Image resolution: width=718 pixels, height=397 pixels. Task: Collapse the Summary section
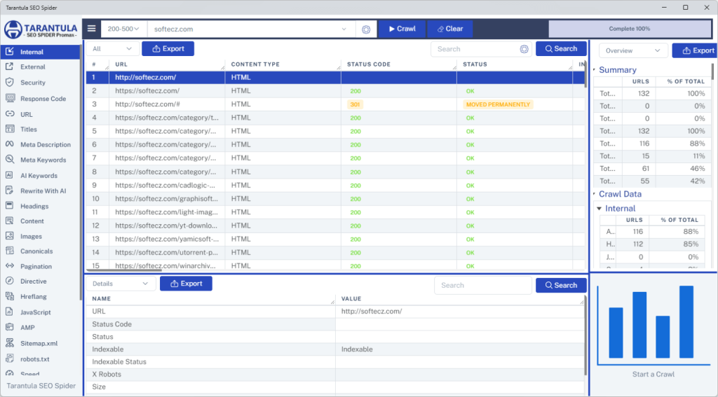coord(595,70)
